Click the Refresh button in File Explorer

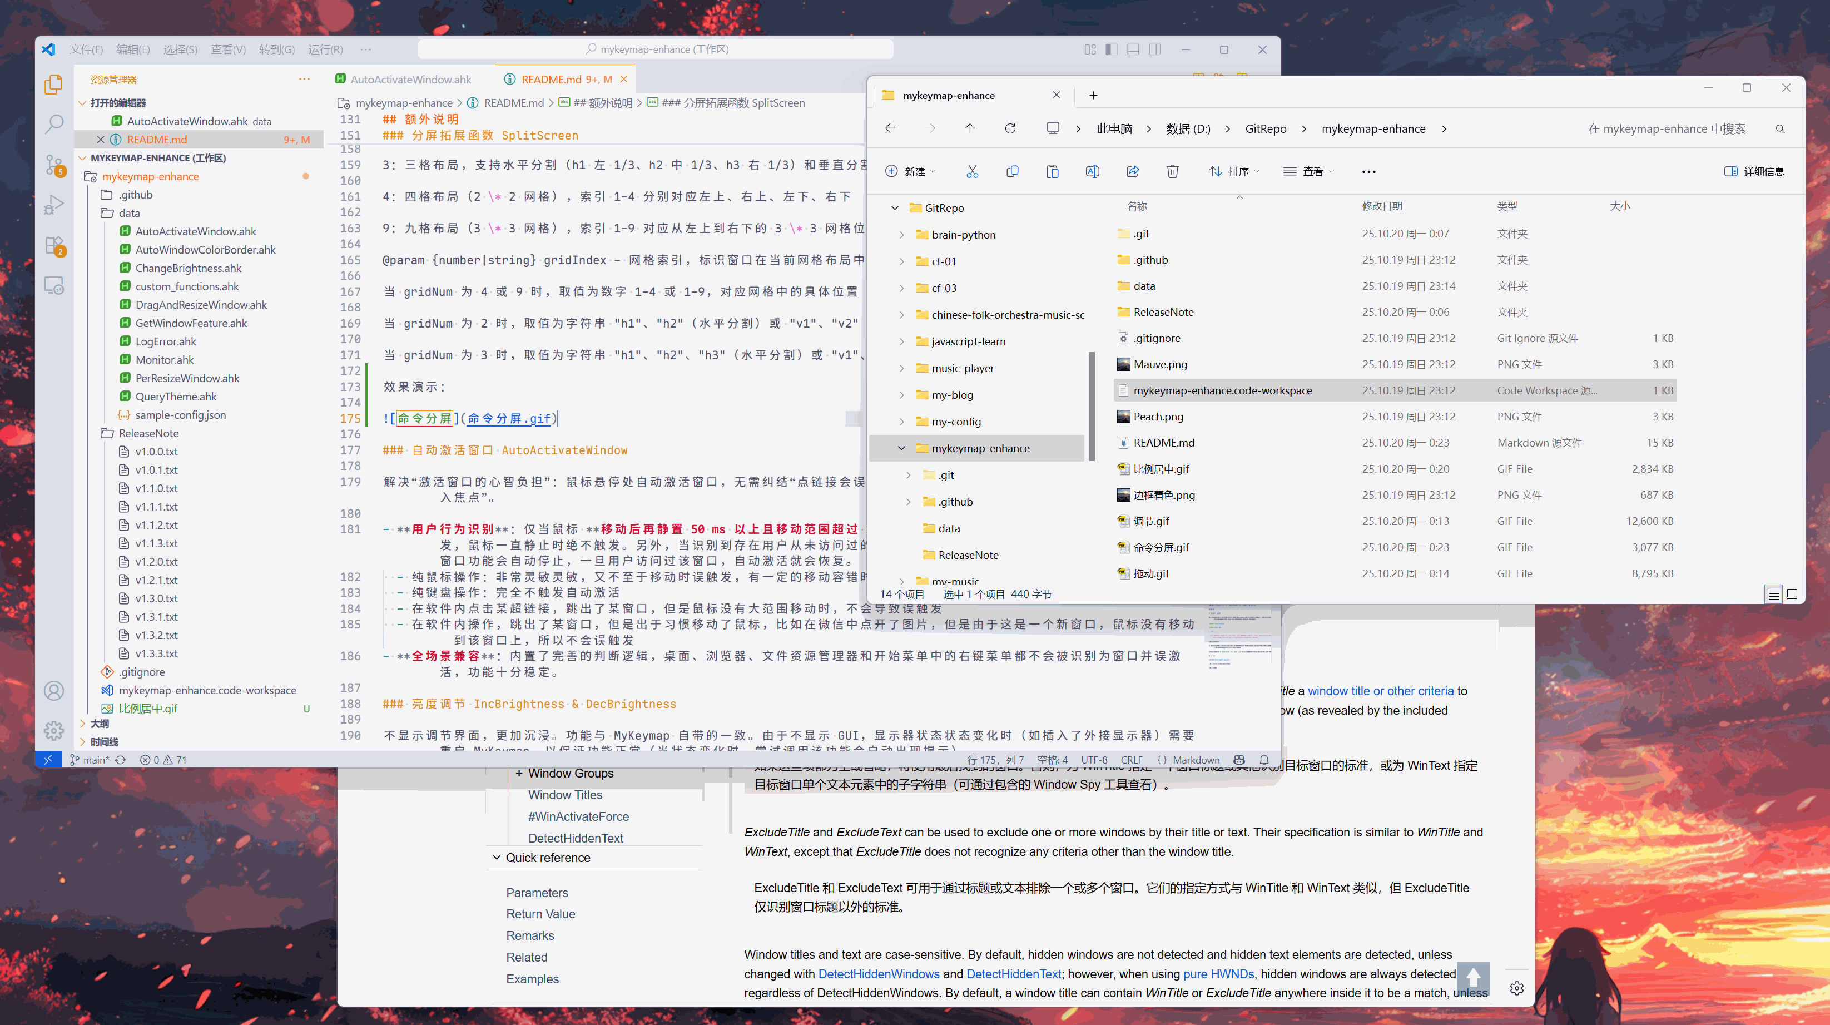[x=1009, y=128]
